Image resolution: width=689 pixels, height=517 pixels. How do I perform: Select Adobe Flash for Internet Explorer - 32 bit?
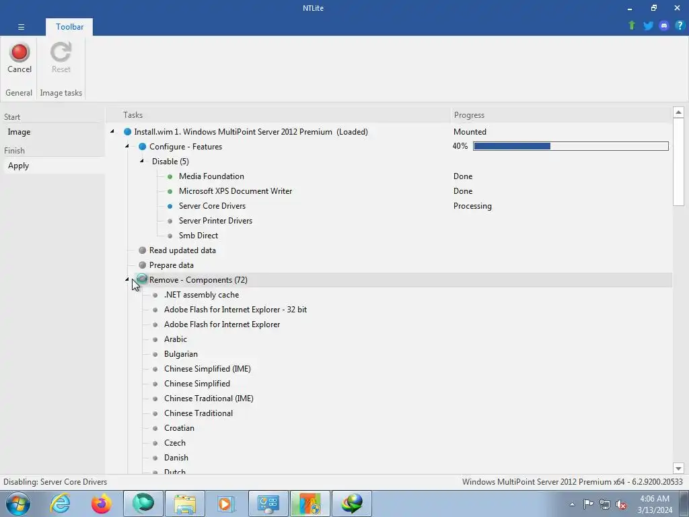click(235, 310)
